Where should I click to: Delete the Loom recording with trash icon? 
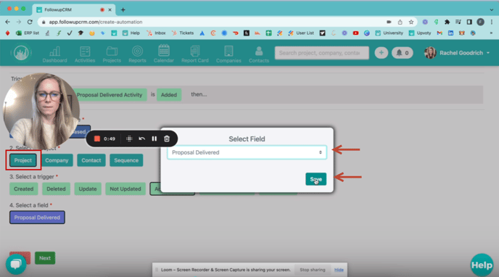point(167,138)
